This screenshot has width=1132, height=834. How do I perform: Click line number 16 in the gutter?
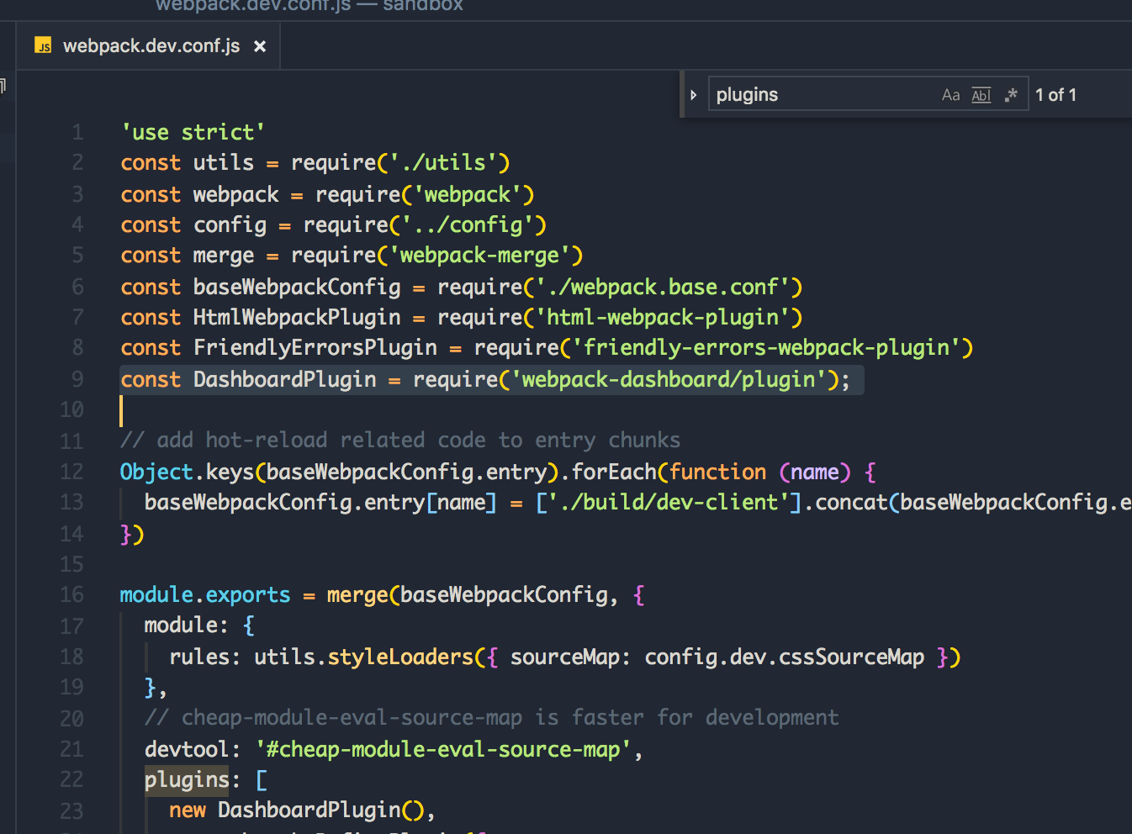tap(72, 595)
